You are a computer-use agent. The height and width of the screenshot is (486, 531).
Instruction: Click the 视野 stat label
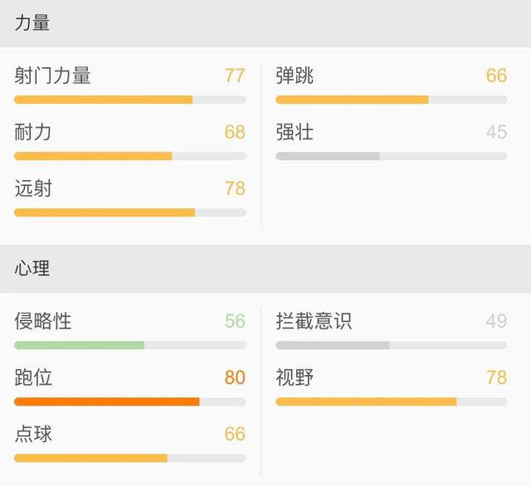(295, 377)
